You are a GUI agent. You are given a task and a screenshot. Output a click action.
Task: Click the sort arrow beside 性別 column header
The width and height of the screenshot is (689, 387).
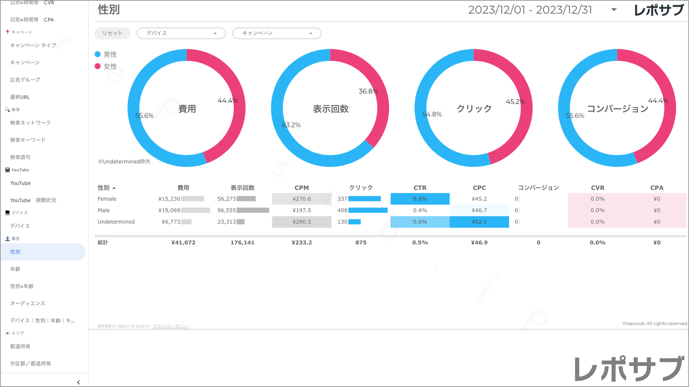114,188
